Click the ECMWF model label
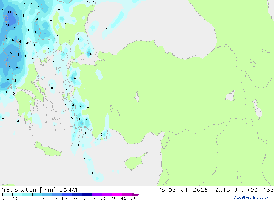This screenshot has height=200, width=274. tap(69, 190)
